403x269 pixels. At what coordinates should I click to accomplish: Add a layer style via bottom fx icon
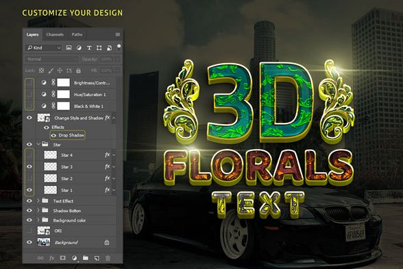51,257
